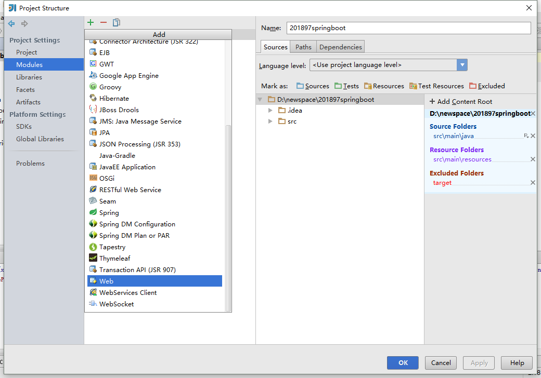Collapse the D:\newspace\201897springboot root node
The height and width of the screenshot is (378, 541).
pos(260,100)
